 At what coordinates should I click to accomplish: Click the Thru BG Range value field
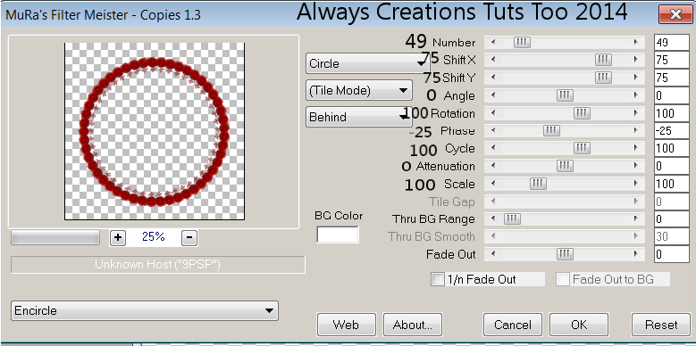[672, 218]
